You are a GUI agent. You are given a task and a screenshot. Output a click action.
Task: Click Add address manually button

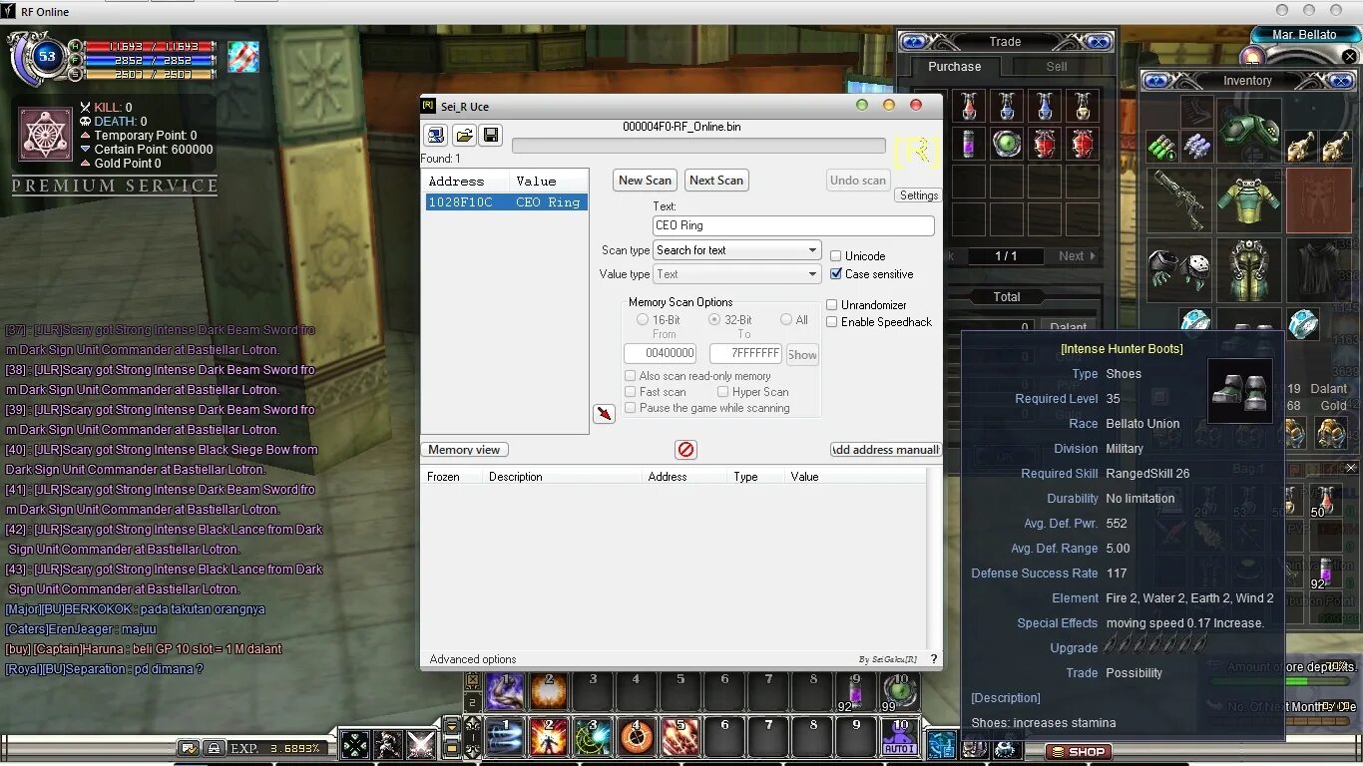point(886,450)
